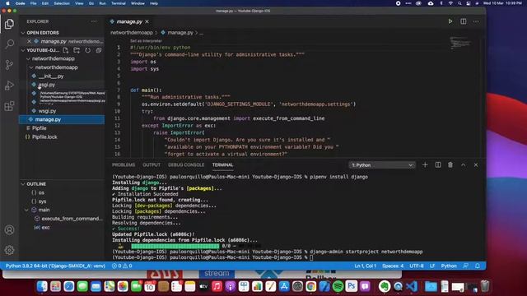The image size is (527, 296).
Task: Click 'Ln 1, Col 1' in status bar
Action: pos(365,266)
